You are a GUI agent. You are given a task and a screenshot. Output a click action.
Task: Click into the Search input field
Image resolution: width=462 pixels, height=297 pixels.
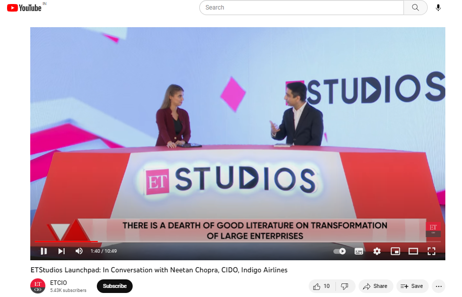(x=301, y=8)
